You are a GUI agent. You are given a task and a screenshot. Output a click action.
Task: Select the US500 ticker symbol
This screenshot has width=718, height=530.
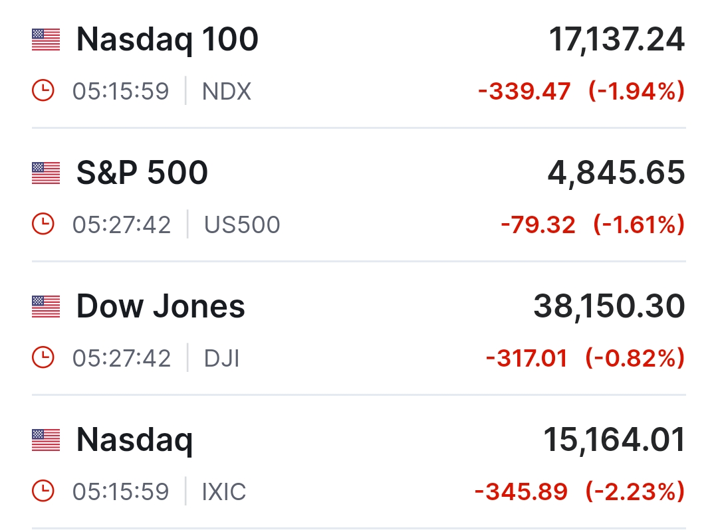pyautogui.click(x=242, y=224)
